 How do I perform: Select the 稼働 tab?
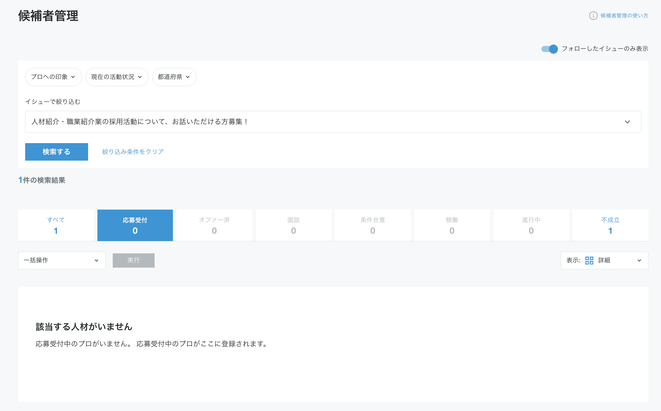pyautogui.click(x=452, y=225)
